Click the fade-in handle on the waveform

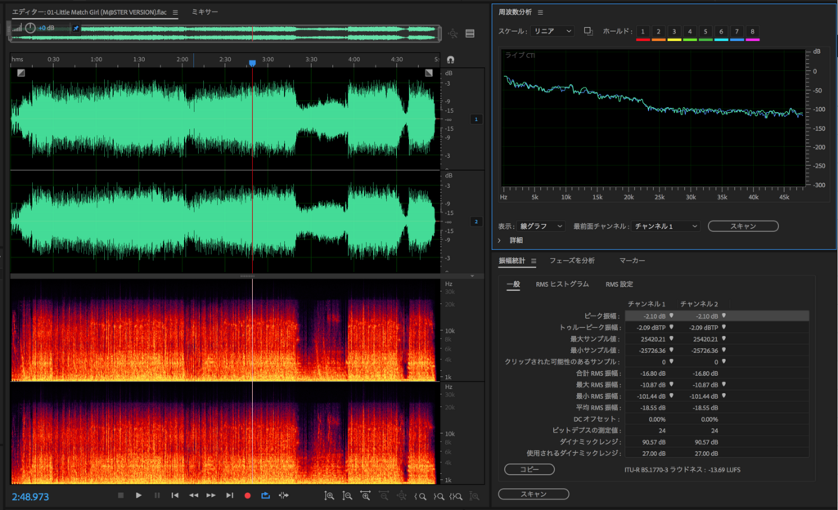pyautogui.click(x=20, y=73)
